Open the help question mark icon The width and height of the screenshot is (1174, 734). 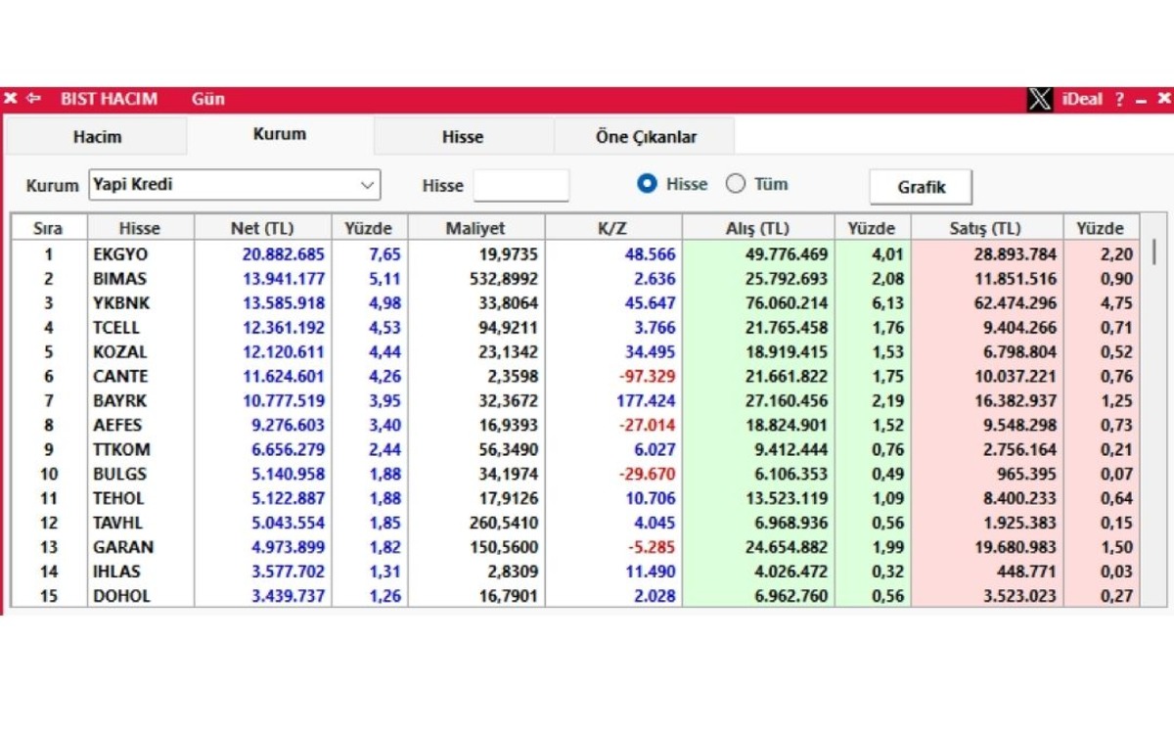[x=1119, y=100]
